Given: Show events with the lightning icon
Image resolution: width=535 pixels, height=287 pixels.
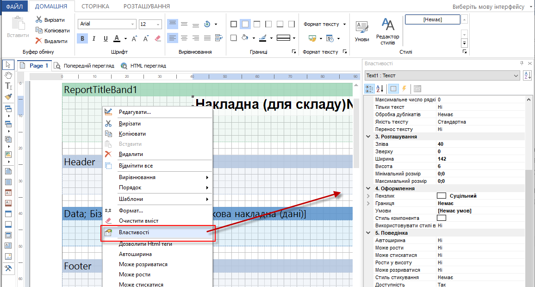Looking at the screenshot, I should click(x=404, y=88).
